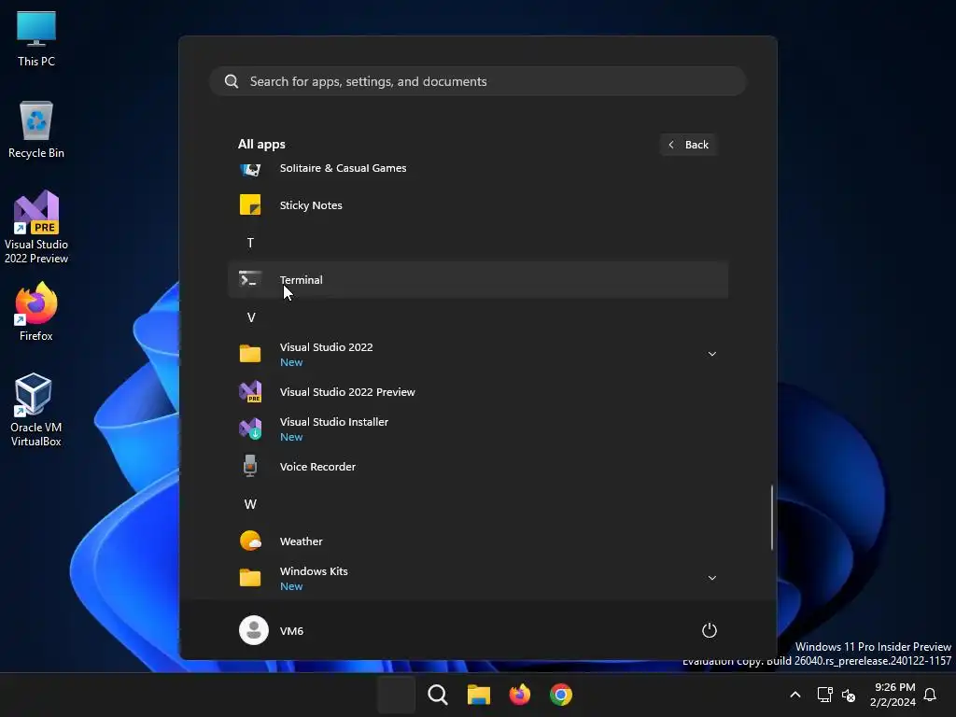
Task: Click the muted volume tray icon
Action: (848, 695)
